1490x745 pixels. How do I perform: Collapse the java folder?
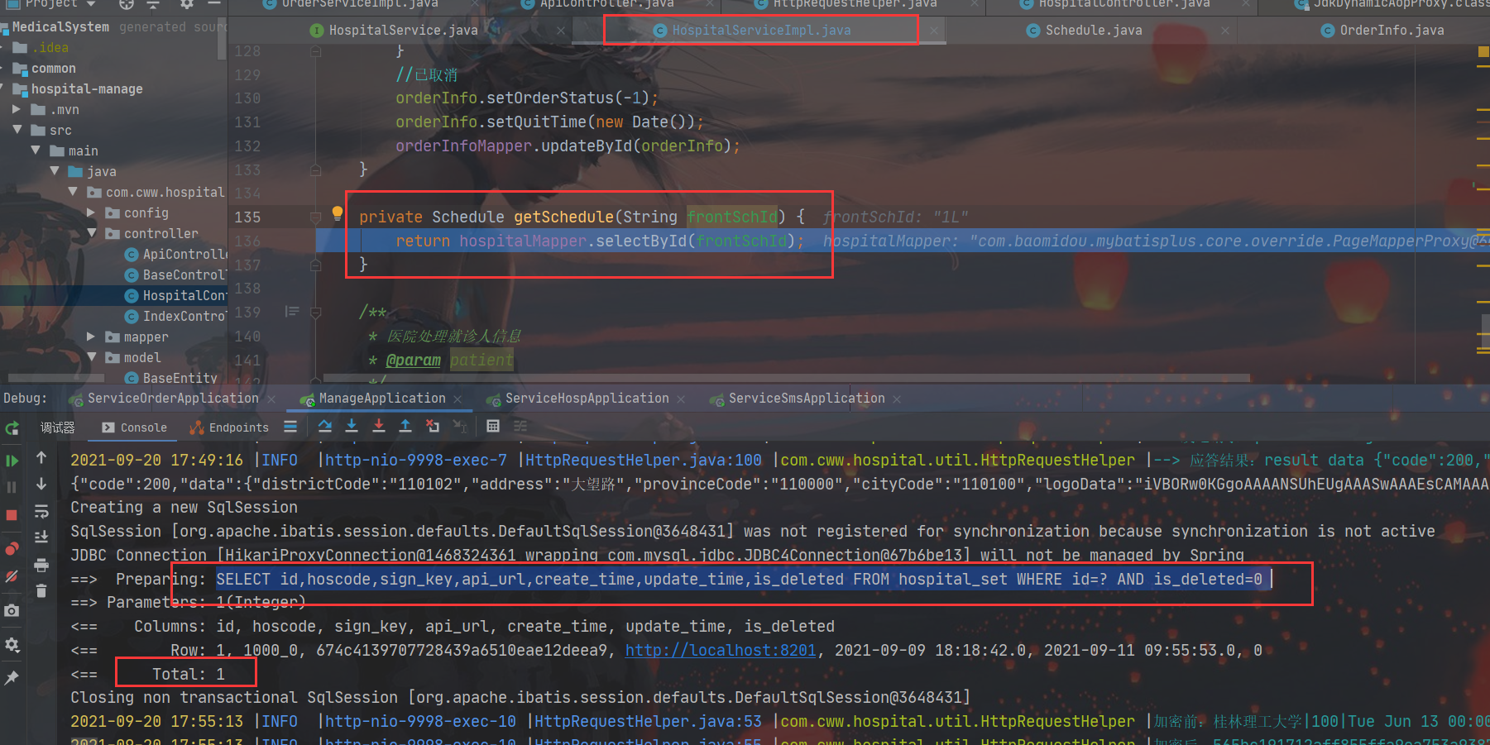(x=55, y=171)
